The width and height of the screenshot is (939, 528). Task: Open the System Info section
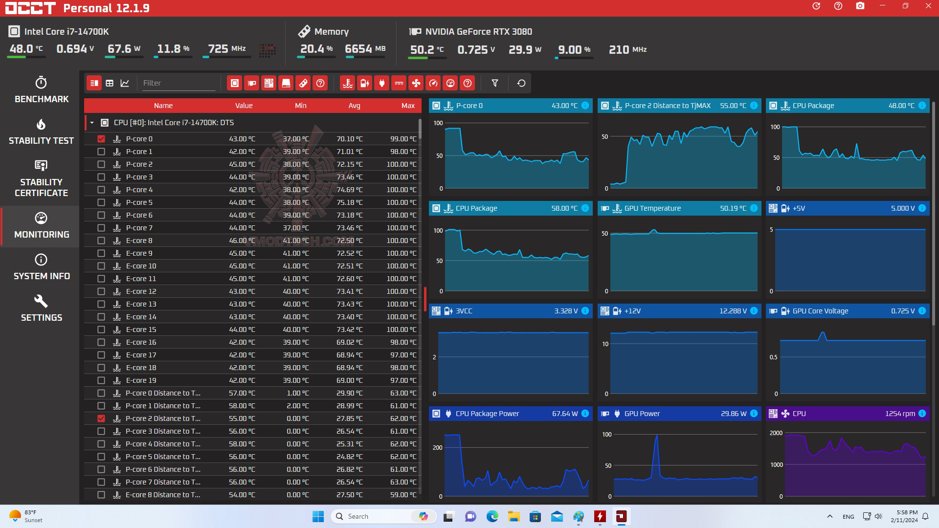pyautogui.click(x=41, y=267)
